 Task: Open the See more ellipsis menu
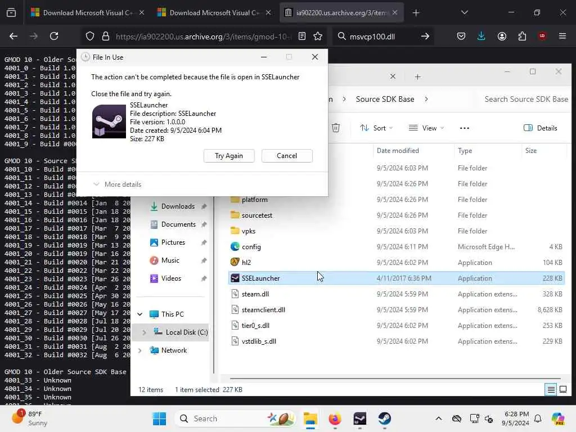(x=464, y=128)
